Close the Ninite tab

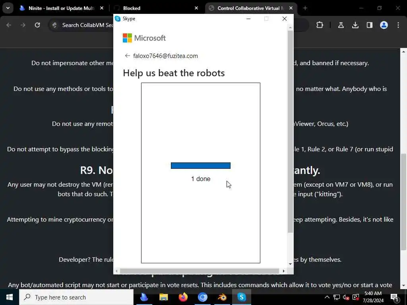click(102, 8)
